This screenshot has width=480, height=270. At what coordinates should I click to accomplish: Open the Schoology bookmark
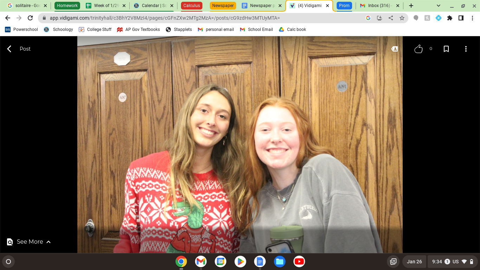tap(59, 30)
